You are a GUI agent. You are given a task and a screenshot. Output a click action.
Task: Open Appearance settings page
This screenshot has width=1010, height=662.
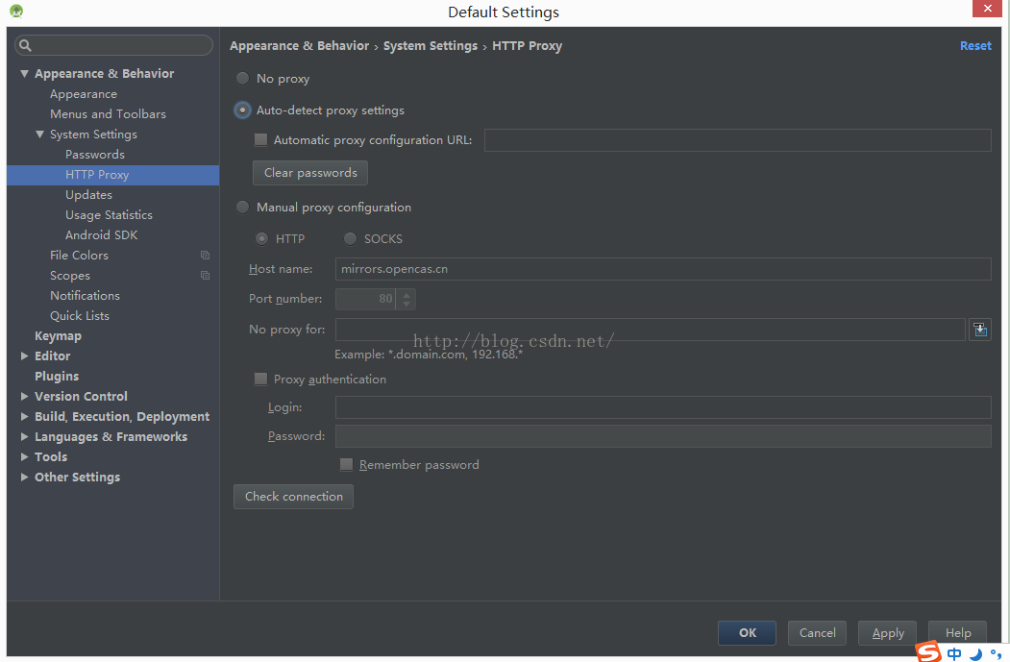tap(84, 94)
